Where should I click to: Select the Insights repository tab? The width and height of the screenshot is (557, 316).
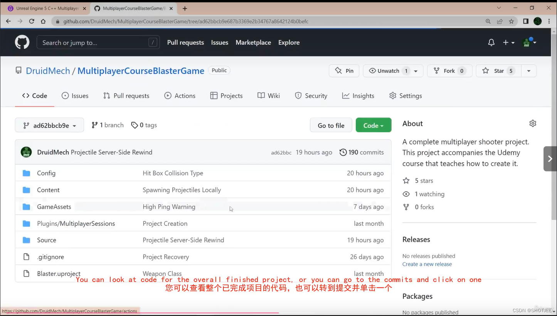[x=358, y=96]
